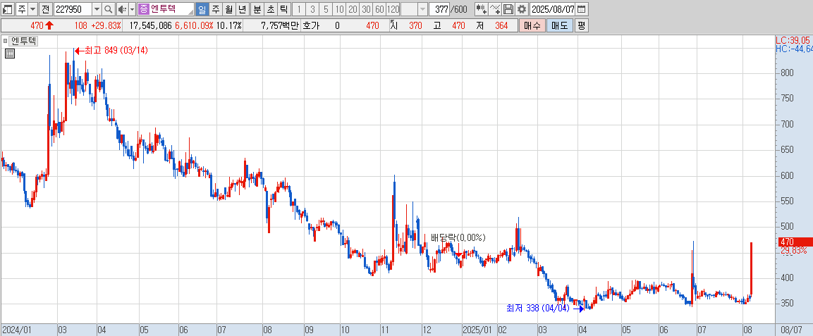This screenshot has height=336, width=813.
Task: Open the custom interval dropdown arrow
Action: pyautogui.click(x=422, y=8)
